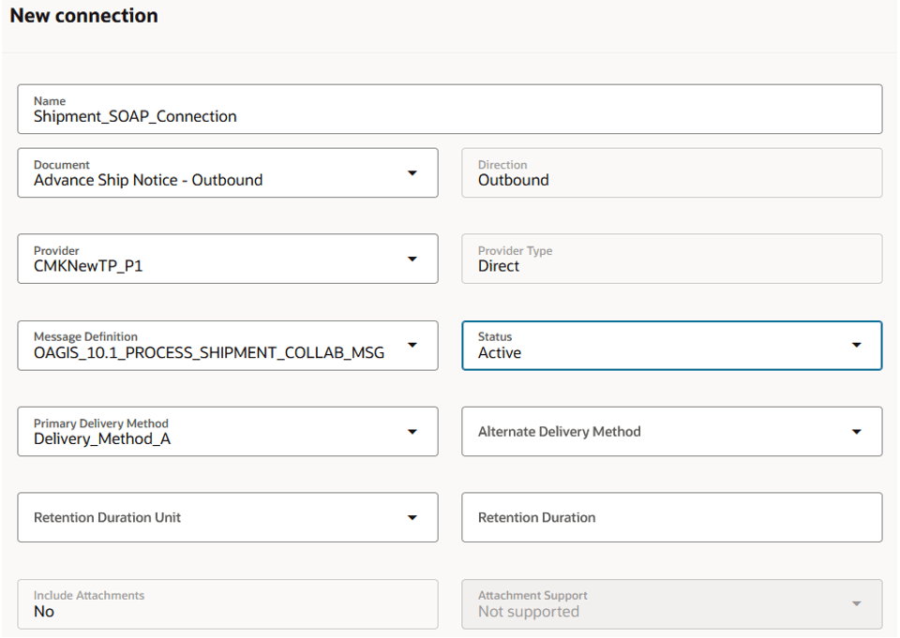Click the Include Attachments field showing No
The image size is (900, 638).
[x=227, y=604]
